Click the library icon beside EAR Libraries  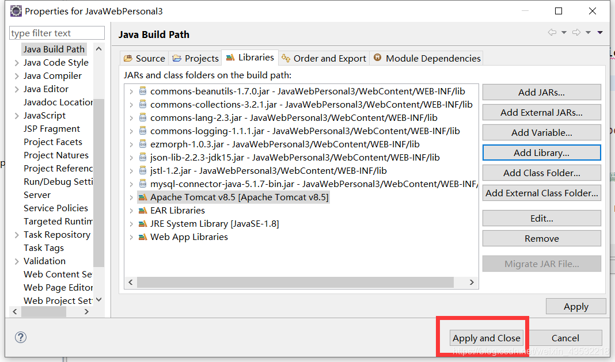144,210
